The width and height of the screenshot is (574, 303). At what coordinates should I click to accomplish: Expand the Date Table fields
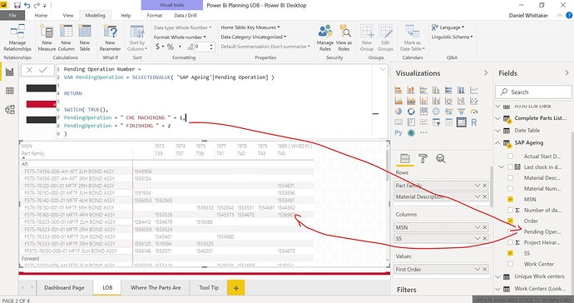497,131
